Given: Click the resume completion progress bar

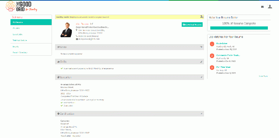Looking at the screenshot, I should (x=239, y=28).
